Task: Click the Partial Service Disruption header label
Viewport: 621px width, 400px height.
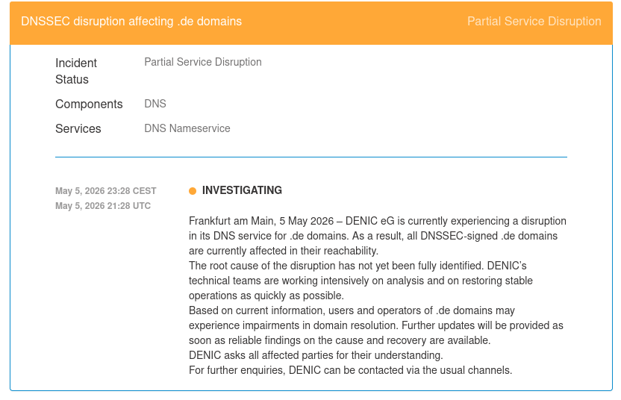Action: [x=534, y=22]
